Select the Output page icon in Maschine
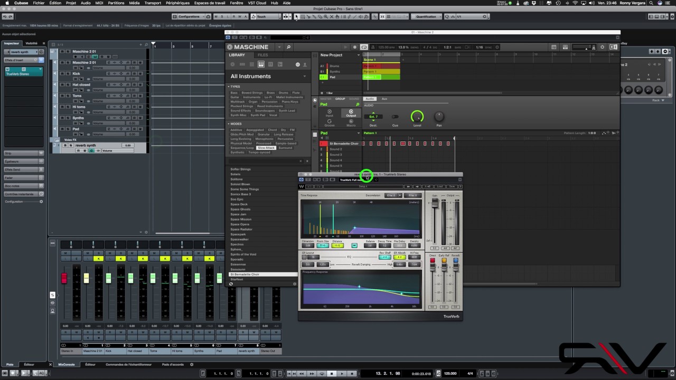The image size is (676, 380). pyautogui.click(x=351, y=112)
